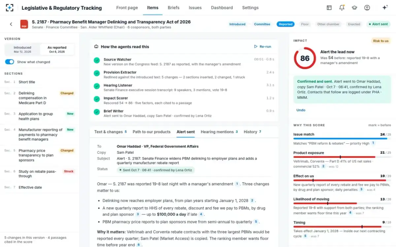
Task: Re-run the agents
Action: tap(263, 47)
